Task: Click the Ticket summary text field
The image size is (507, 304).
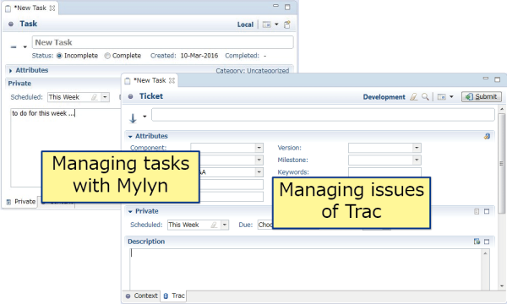Action: click(323, 115)
